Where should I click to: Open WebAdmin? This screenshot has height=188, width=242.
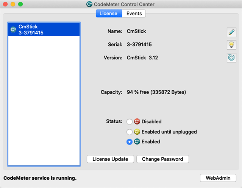218,178
